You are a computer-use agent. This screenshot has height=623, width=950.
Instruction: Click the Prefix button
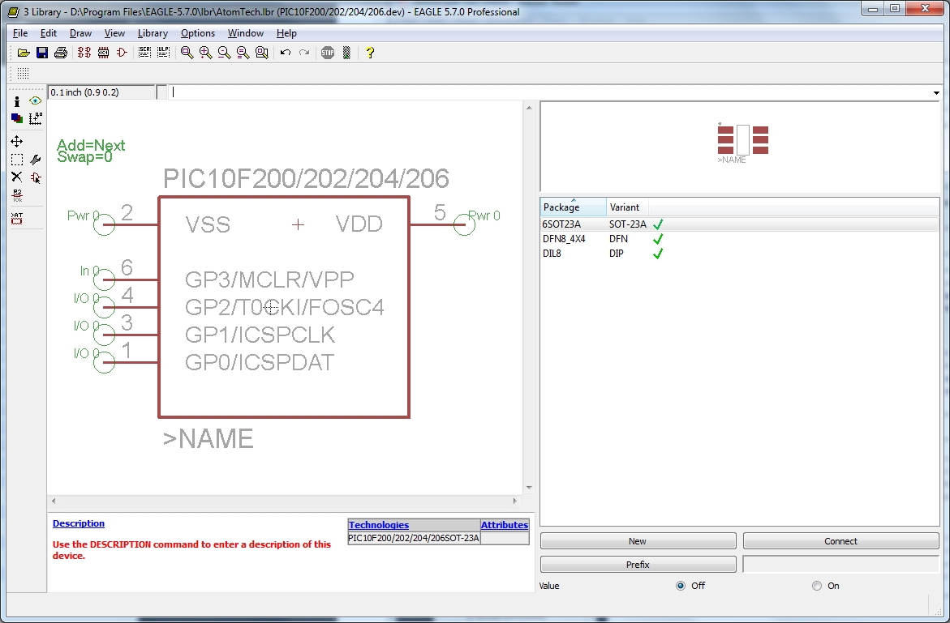(x=638, y=565)
